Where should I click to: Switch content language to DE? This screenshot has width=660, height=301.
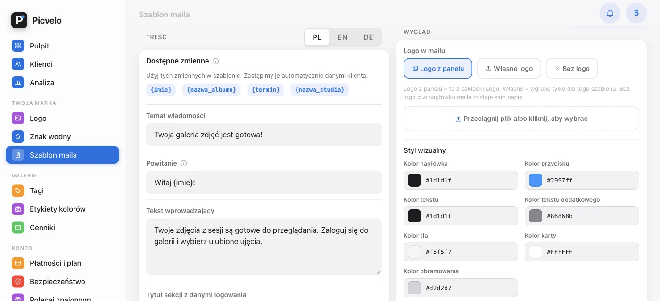coord(368,37)
